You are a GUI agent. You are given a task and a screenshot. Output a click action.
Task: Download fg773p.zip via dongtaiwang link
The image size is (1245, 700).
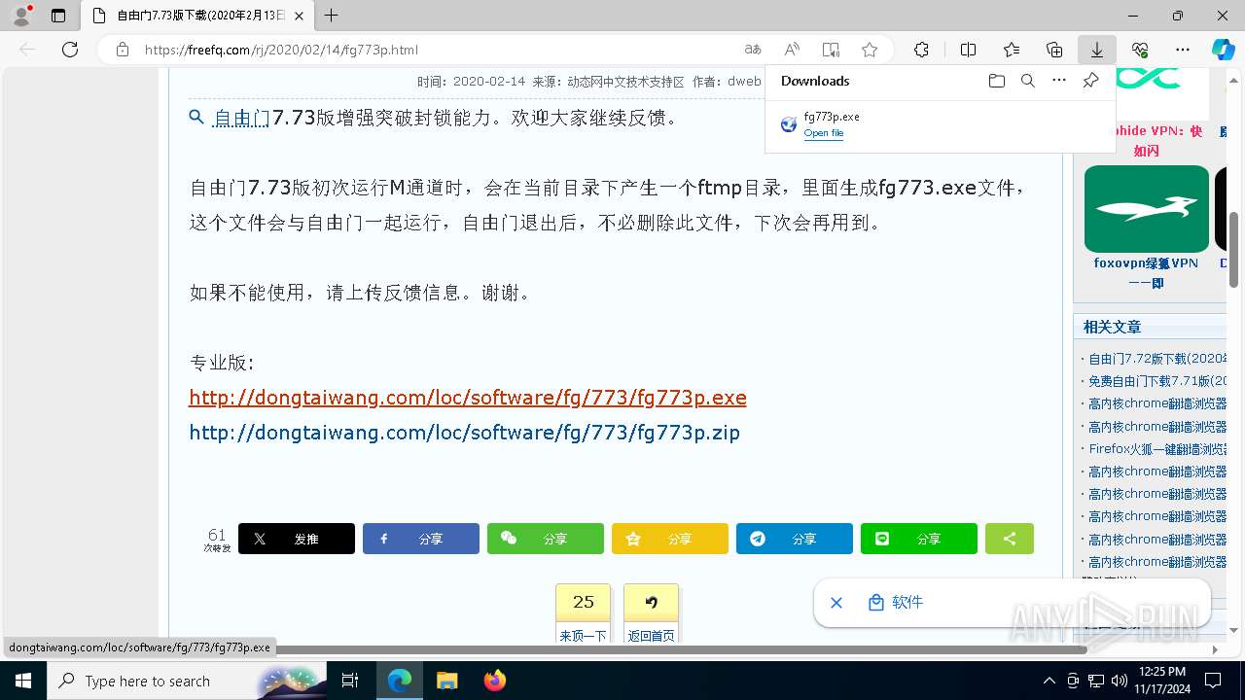pyautogui.click(x=465, y=433)
